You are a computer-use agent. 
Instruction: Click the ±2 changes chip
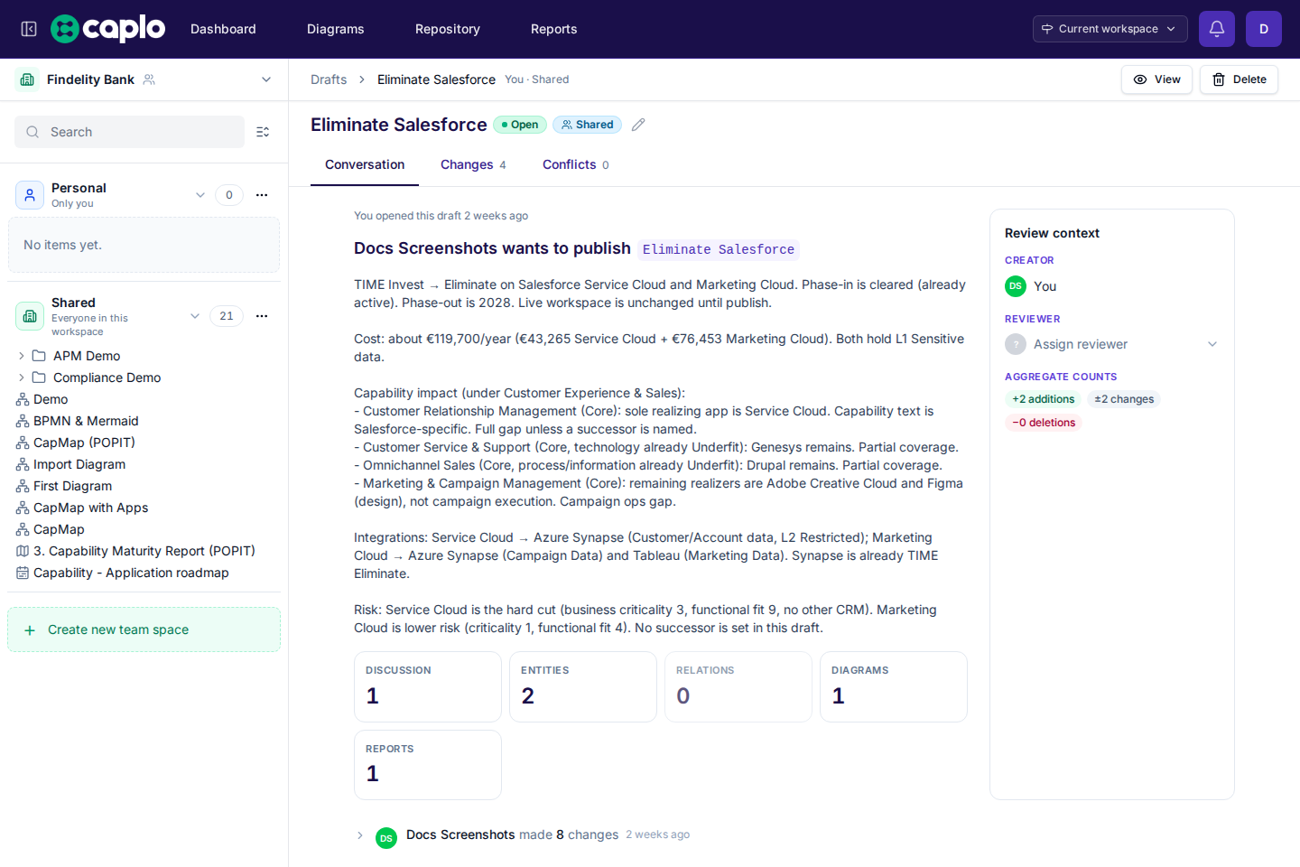coord(1124,399)
